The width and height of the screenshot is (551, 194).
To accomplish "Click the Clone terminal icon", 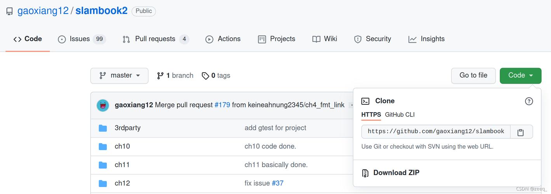I will [x=365, y=101].
